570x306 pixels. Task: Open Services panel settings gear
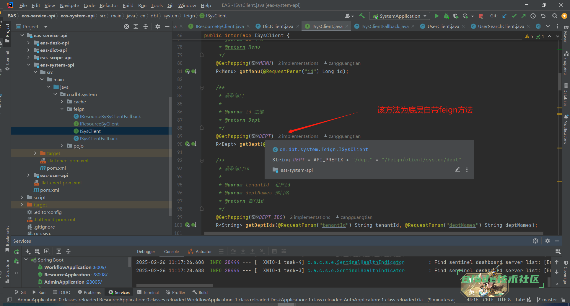pyautogui.click(x=548, y=241)
